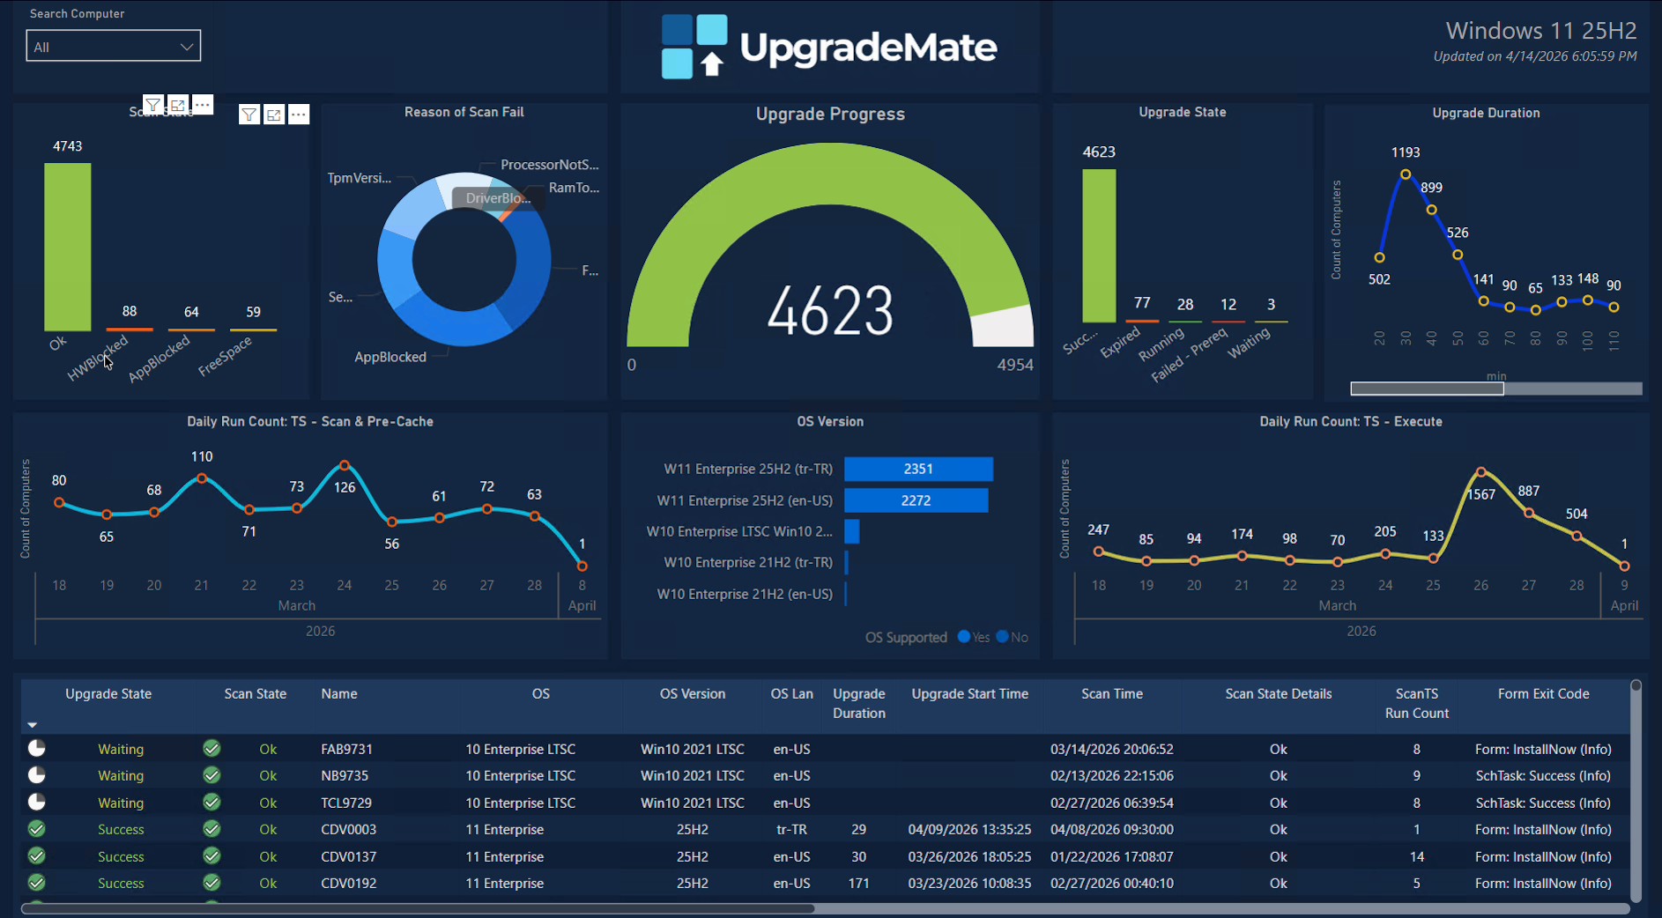
Task: Toggle OS Supported No legend item
Action: (x=1013, y=637)
